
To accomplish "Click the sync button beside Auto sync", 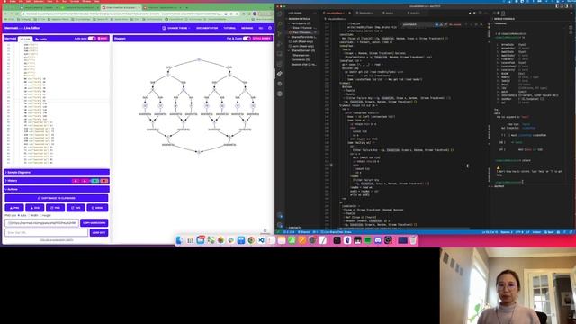I will (x=103, y=39).
